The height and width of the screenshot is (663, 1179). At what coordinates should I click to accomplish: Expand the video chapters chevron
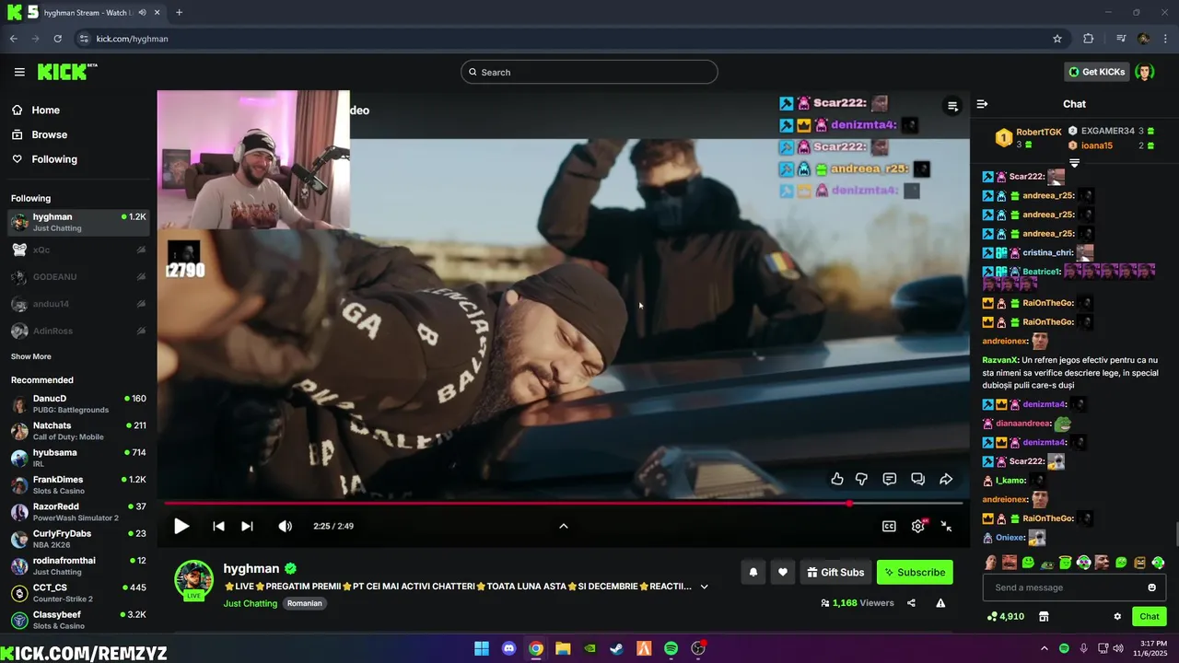[x=564, y=526]
